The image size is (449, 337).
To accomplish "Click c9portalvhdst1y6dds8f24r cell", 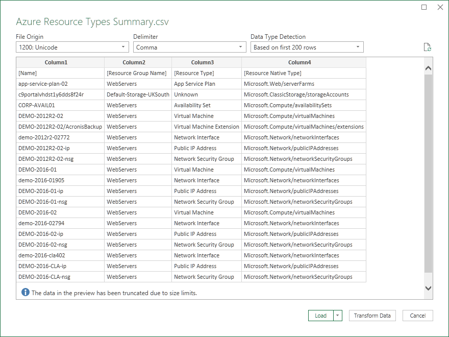I will (60, 94).
